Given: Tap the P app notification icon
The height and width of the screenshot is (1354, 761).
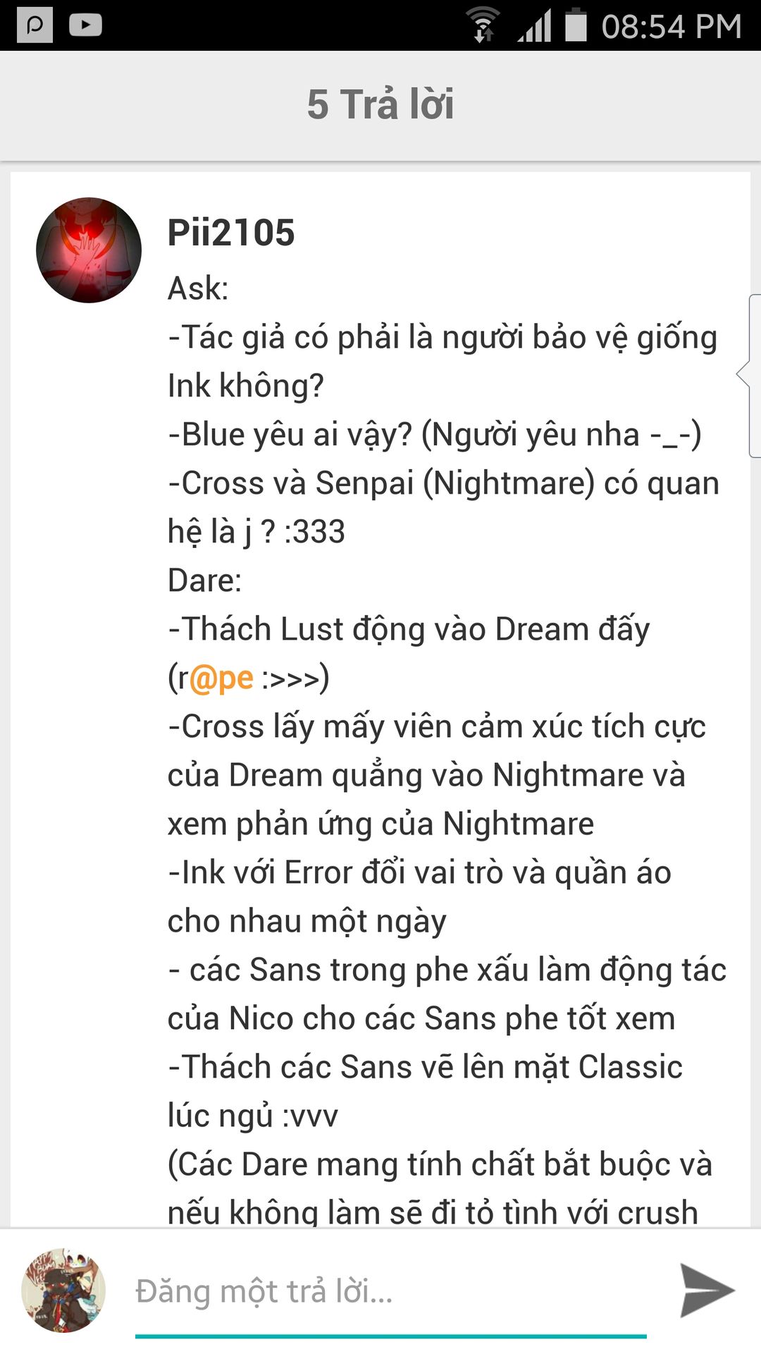Looking at the screenshot, I should tap(35, 25).
